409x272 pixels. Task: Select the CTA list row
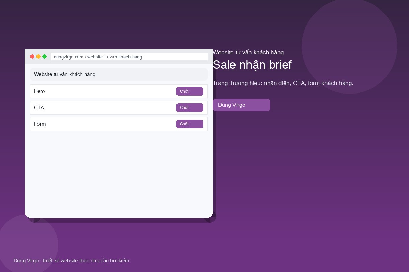click(119, 108)
